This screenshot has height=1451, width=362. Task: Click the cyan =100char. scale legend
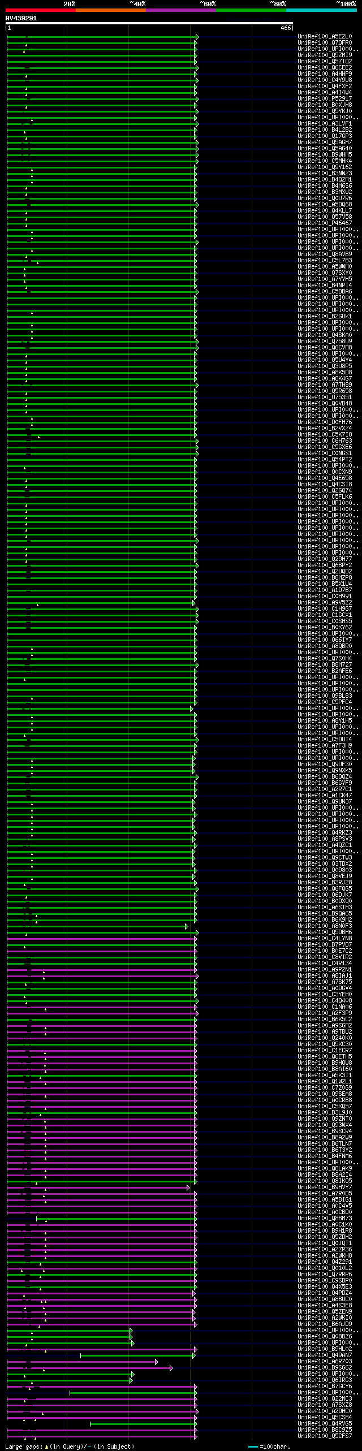[x=268, y=1446]
